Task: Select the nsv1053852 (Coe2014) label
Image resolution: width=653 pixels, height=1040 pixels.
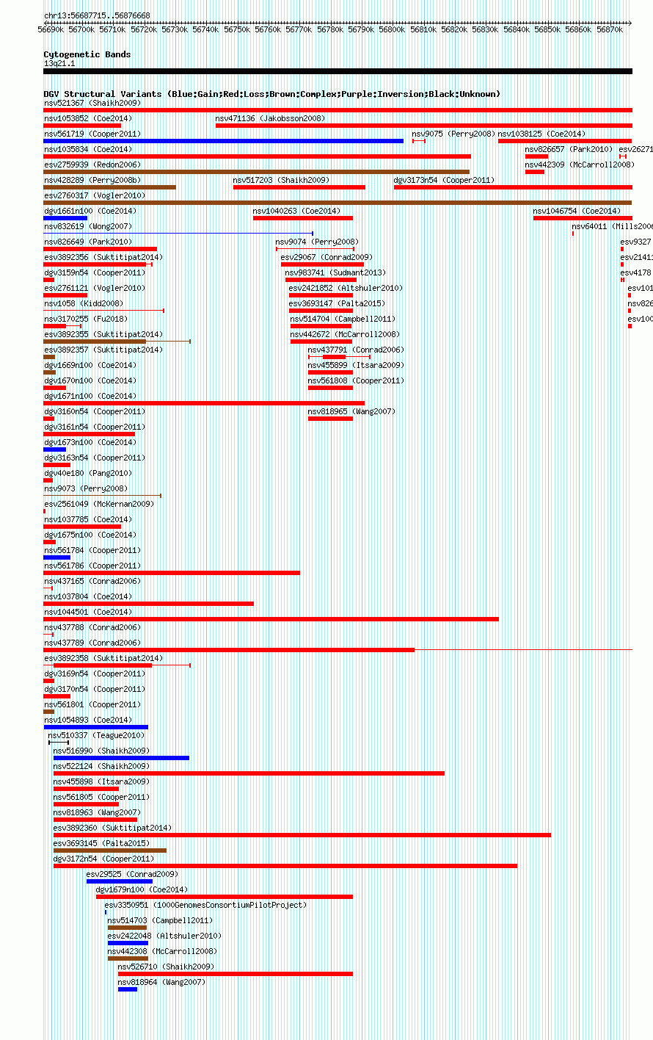Action: (88, 118)
